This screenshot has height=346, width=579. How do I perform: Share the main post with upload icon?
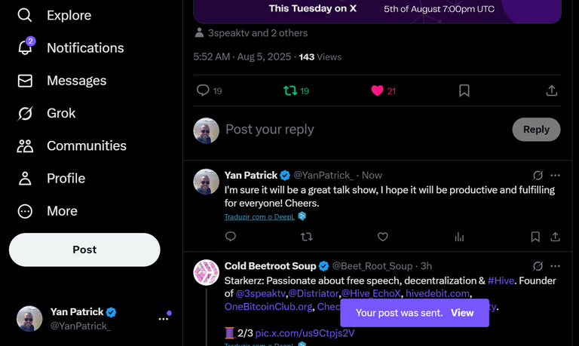(551, 90)
